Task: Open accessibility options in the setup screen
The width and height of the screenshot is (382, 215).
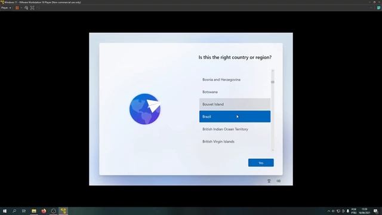Action: [269, 181]
